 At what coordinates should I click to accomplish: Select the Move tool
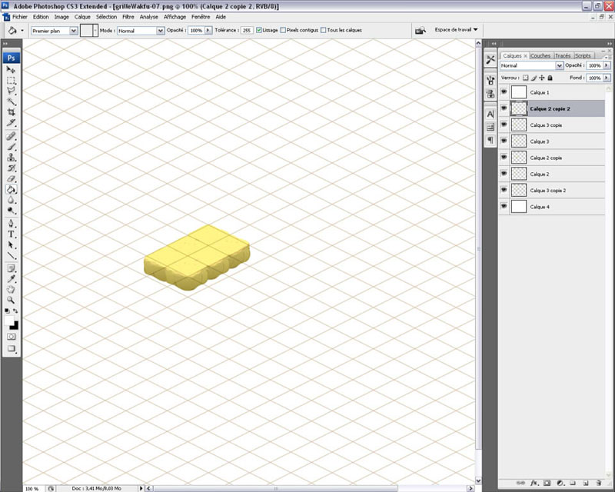(x=11, y=70)
